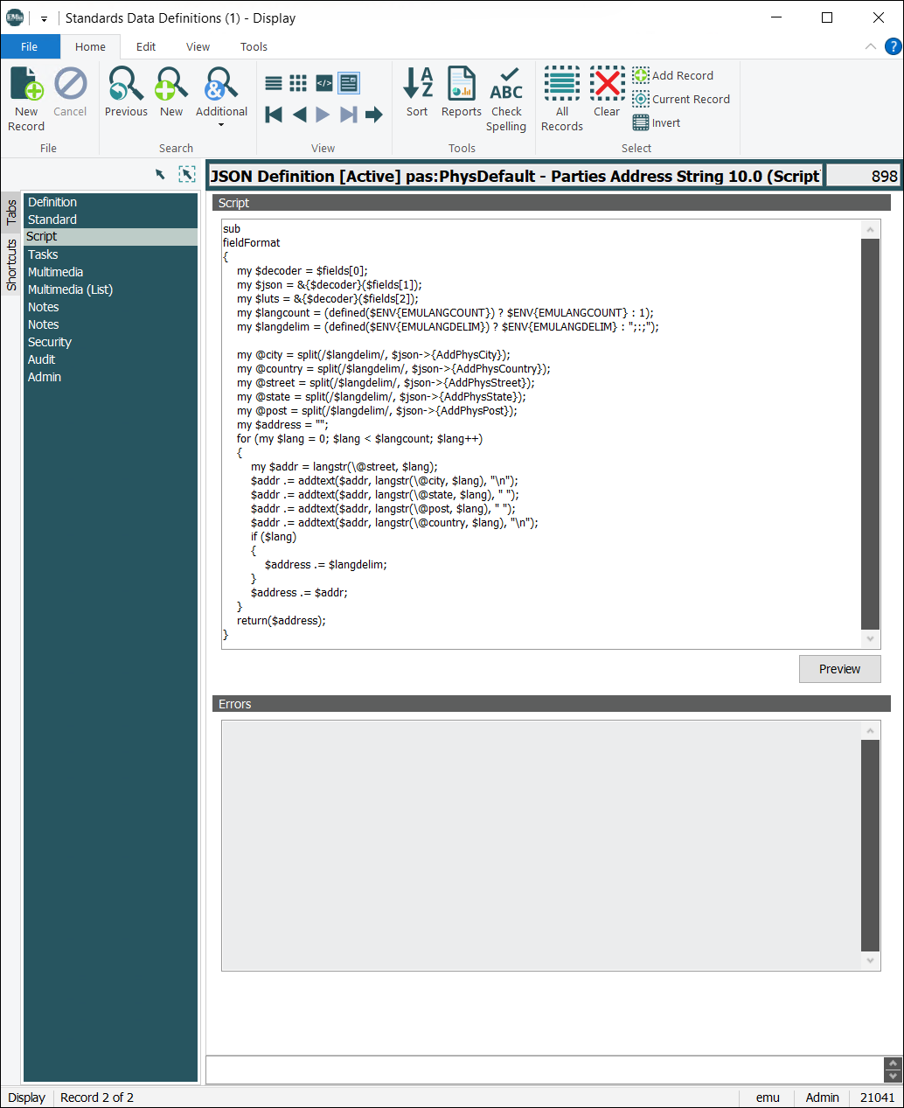
Task: Start a New search
Action: pyautogui.click(x=171, y=86)
